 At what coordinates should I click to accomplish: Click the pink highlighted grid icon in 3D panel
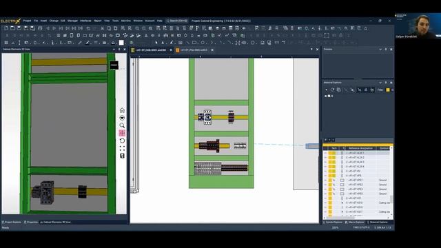[122, 133]
